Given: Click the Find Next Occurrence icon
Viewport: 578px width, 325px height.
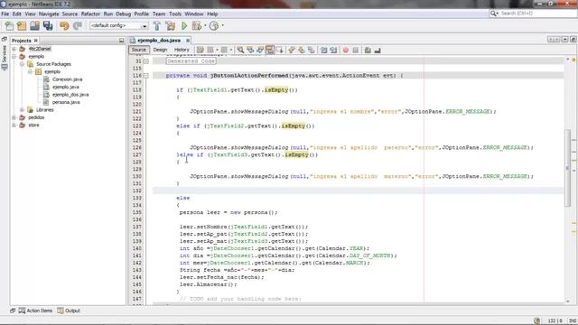Looking at the screenshot, I should tap(260, 50).
